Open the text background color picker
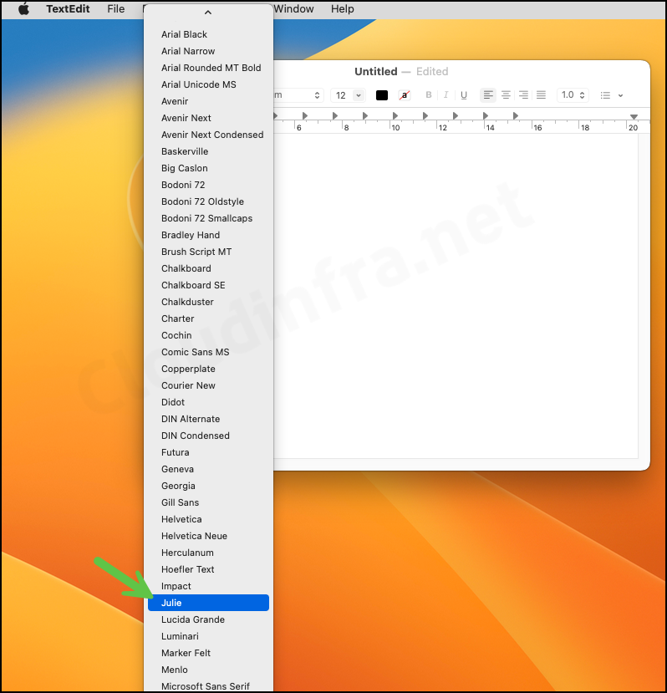This screenshot has height=693, width=667. (x=404, y=95)
